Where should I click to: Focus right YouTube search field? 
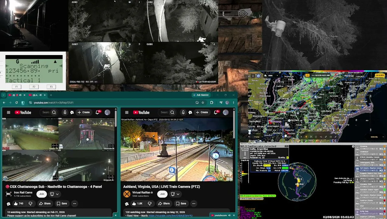[x=164, y=112]
